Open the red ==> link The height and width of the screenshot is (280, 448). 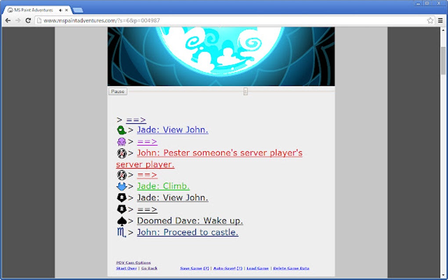click(147, 175)
